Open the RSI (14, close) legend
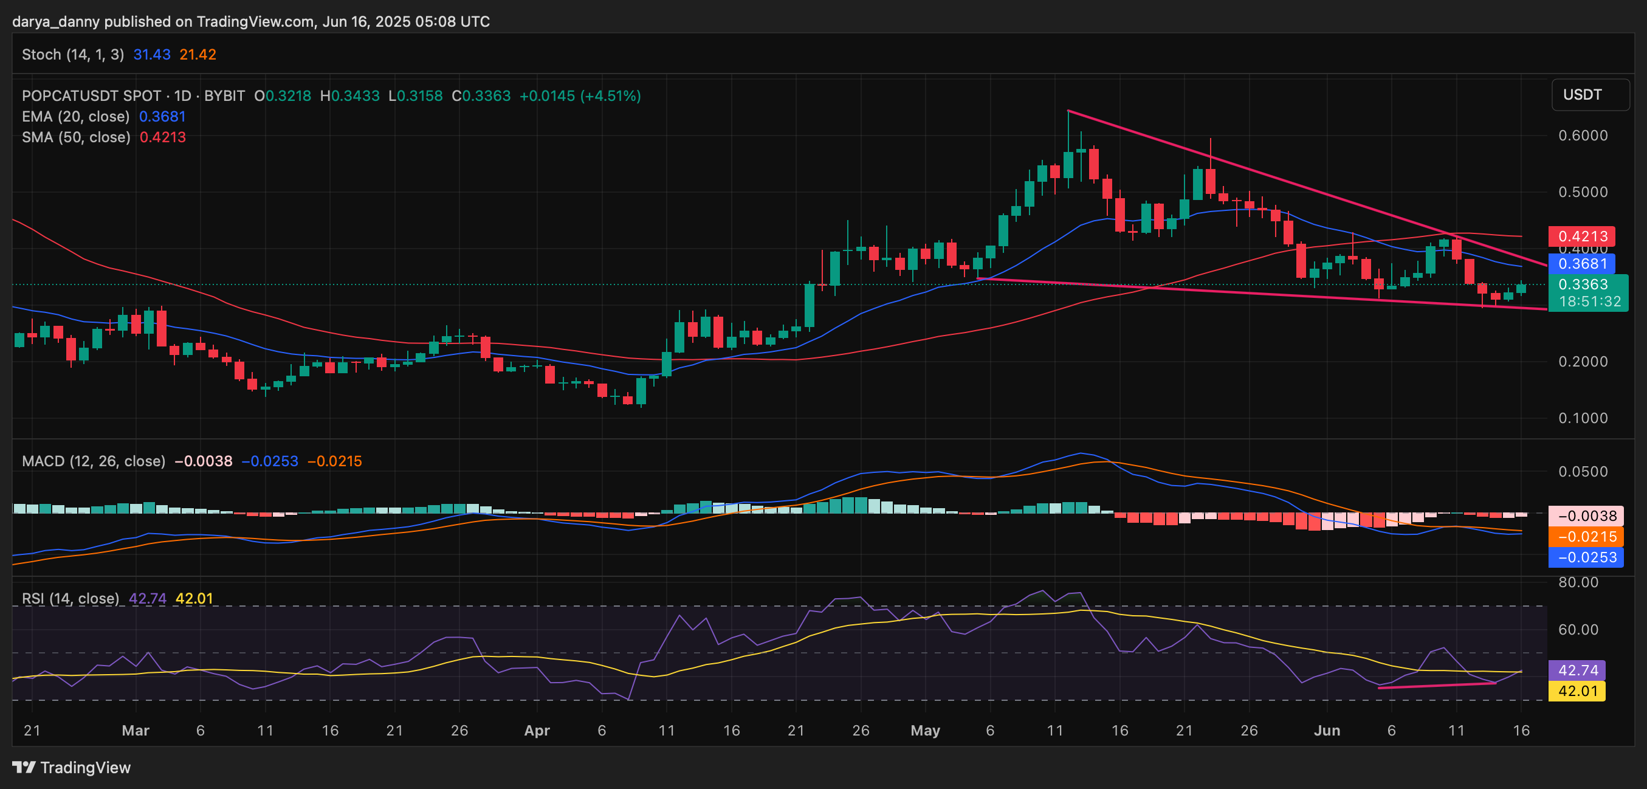Image resolution: width=1647 pixels, height=789 pixels. [70, 599]
